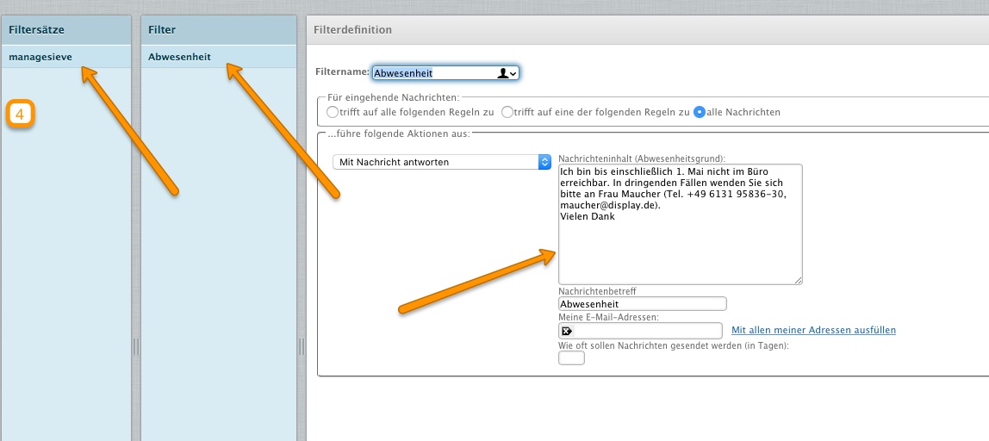Image resolution: width=989 pixels, height=441 pixels.
Task: Click the days interval input box
Action: click(x=571, y=357)
